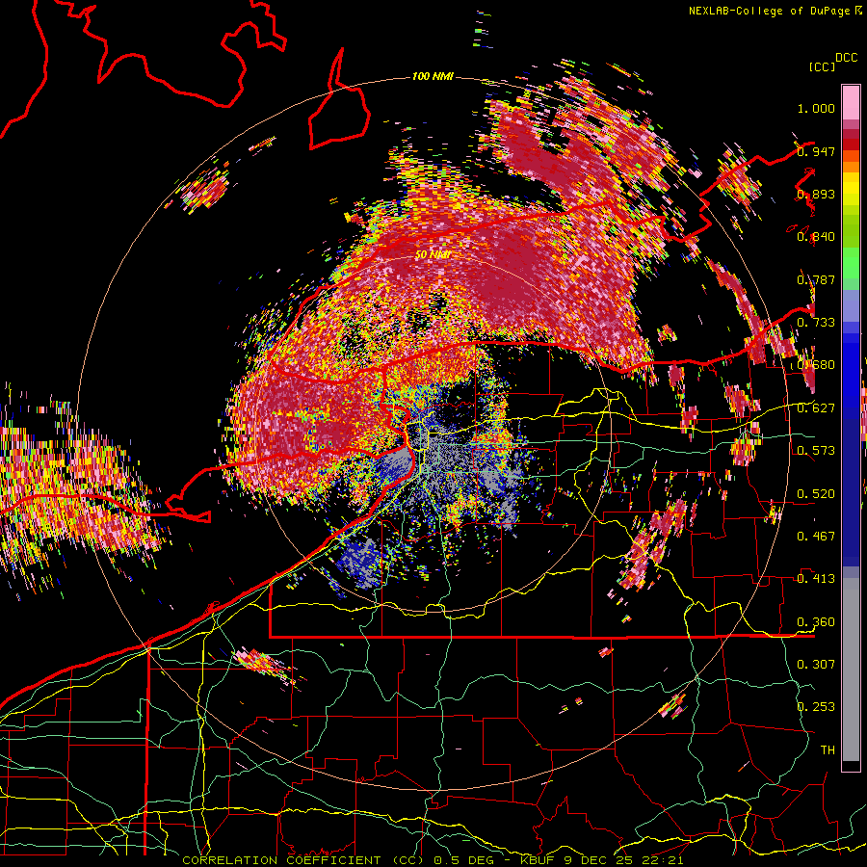
Task: Click the bright green segment of color bar
Action: coord(851,263)
